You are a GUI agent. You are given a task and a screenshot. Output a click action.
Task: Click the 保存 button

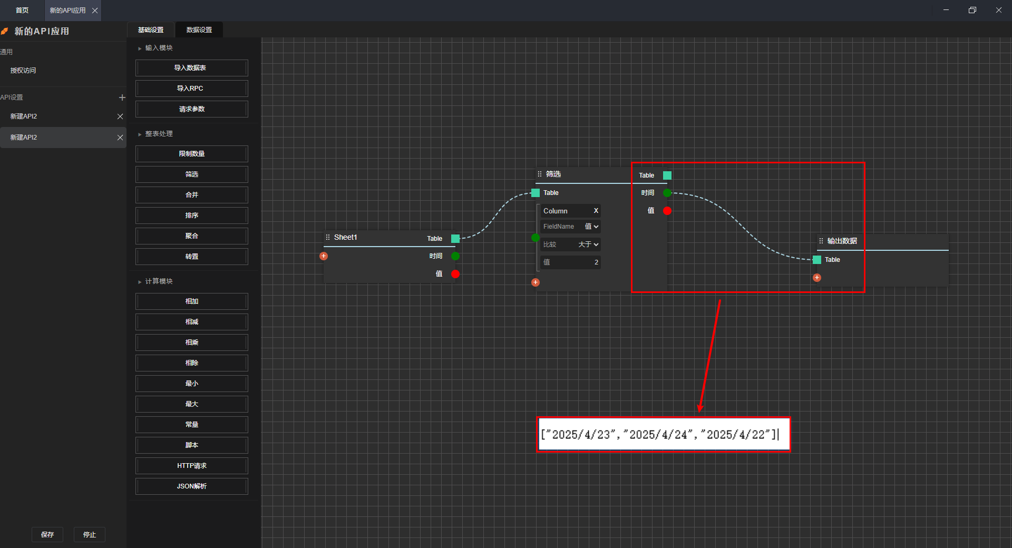(47, 534)
